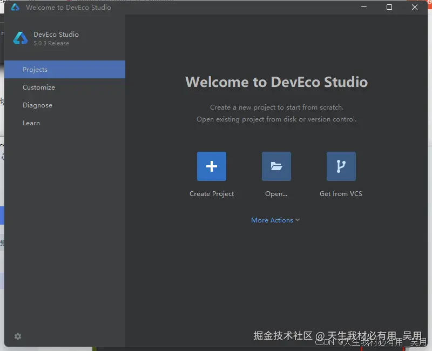Close the Welcome to DevEco Studio window
The image size is (432, 351).
(415, 7)
